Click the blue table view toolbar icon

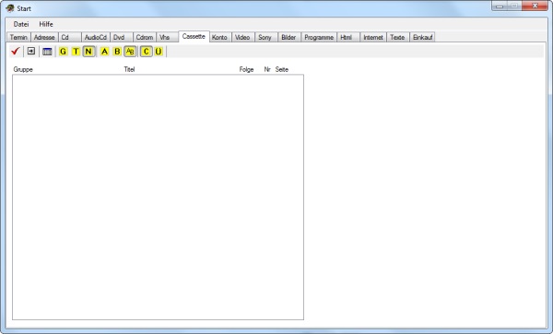pos(47,52)
